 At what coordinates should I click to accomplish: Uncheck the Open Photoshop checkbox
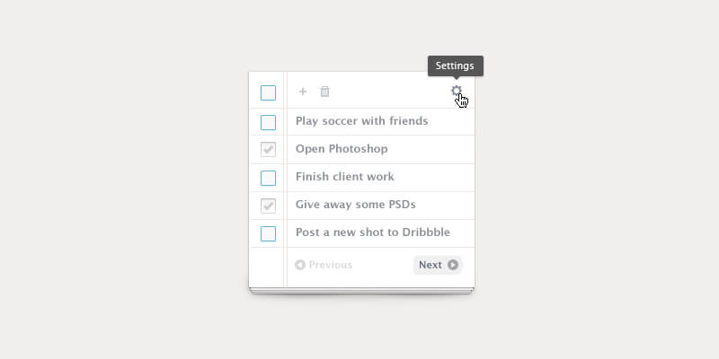(x=268, y=149)
